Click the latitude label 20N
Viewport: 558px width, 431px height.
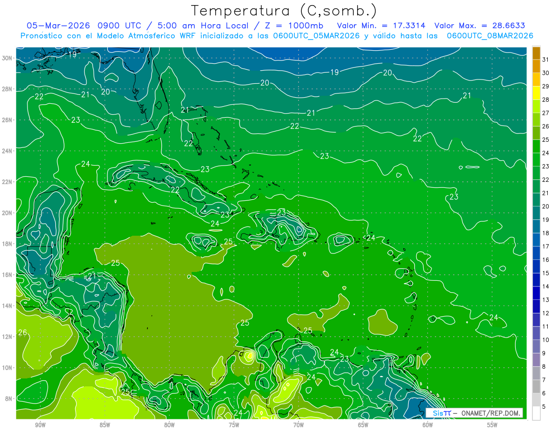[x=7, y=213]
